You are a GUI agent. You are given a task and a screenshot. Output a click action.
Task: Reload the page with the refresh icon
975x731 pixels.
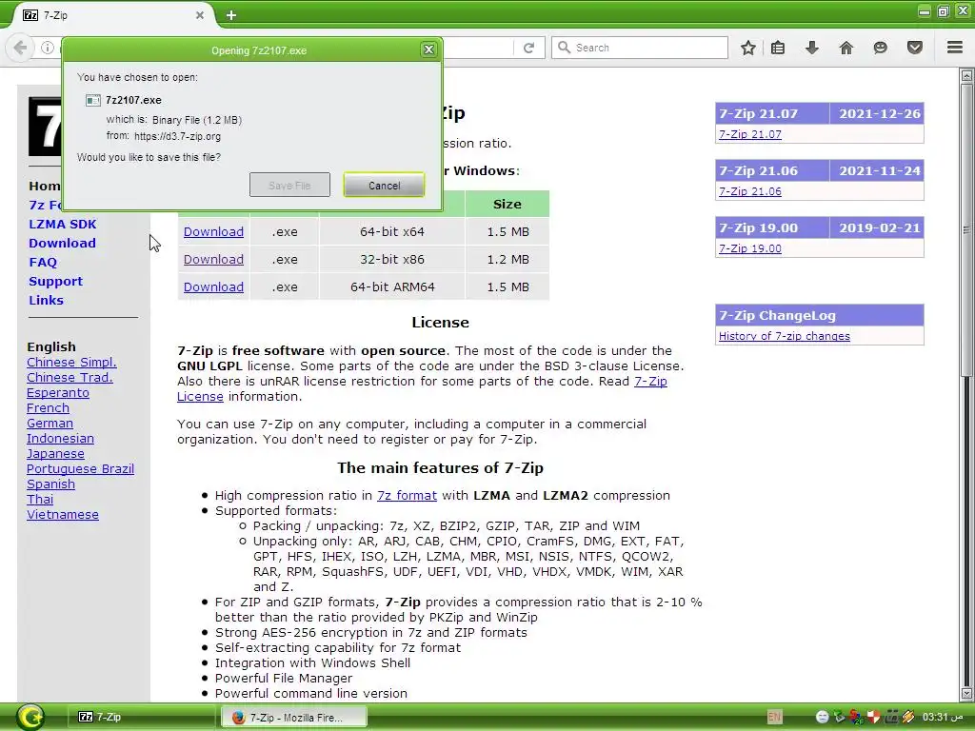[x=528, y=48]
